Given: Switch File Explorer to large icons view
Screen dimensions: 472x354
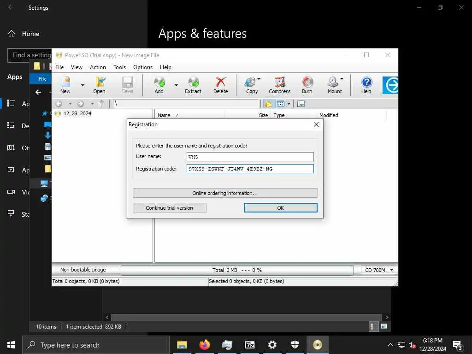Looking at the screenshot, I should coord(384,326).
